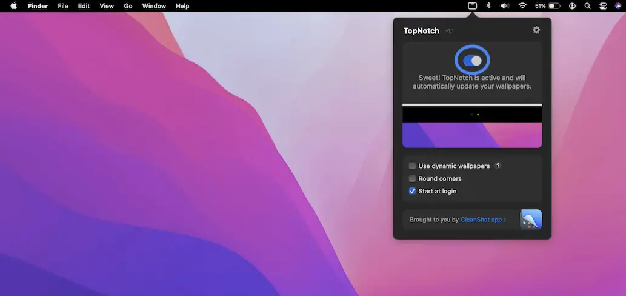Viewport: 626px width, 296px height.
Task: Open Control Center
Action: 602,6
